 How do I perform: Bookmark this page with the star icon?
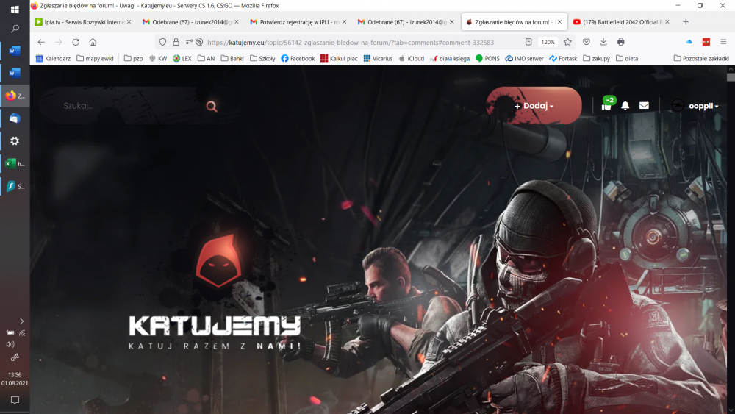coord(567,42)
